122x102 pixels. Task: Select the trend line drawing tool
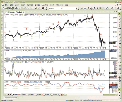coord(119,16)
